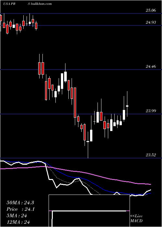Click the 25.06 price level label
Image resolution: width=162 pixels, height=227 pixels.
(x=151, y=10)
